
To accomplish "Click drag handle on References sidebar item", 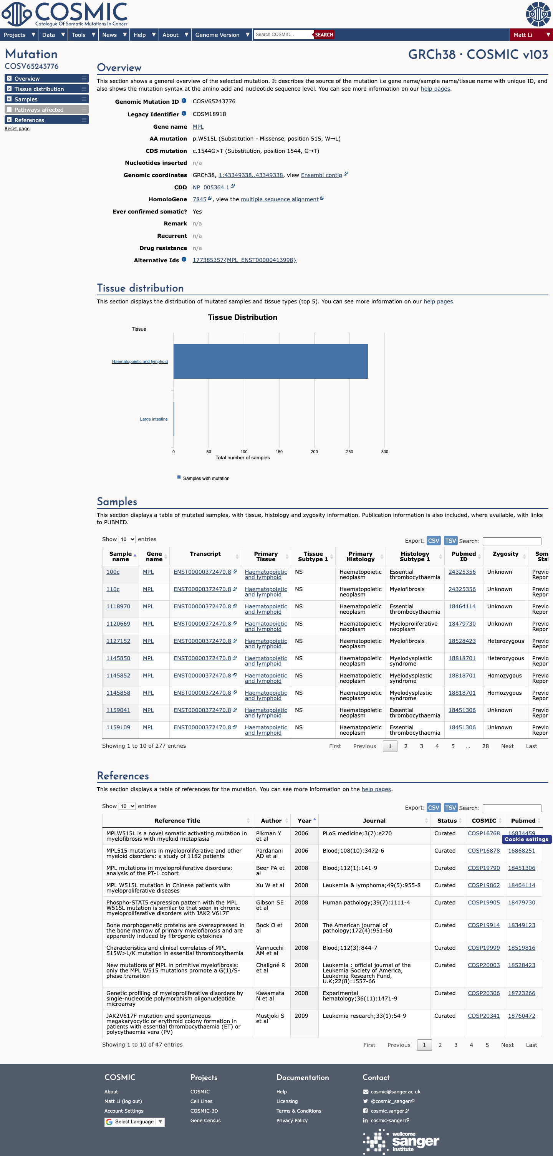I will pyautogui.click(x=84, y=120).
